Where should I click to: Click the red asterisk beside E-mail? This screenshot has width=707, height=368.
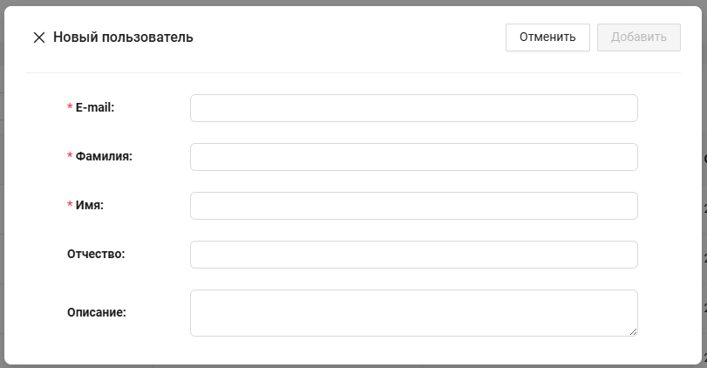pos(70,107)
